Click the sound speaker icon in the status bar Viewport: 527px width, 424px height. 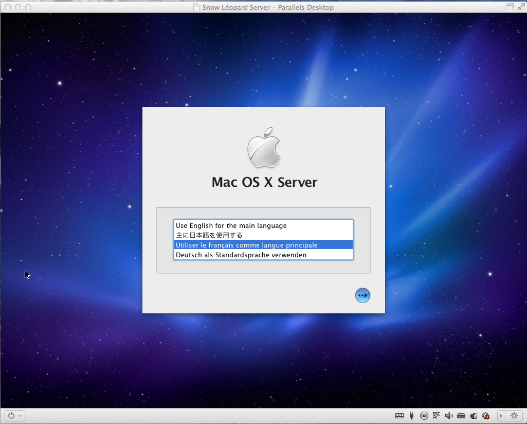(x=449, y=416)
